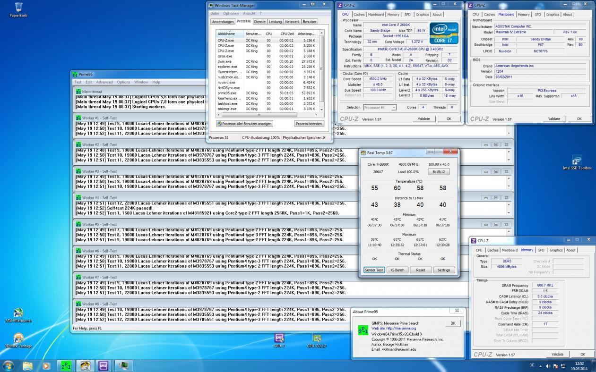Screen dimensions: 596x372
Task: Switch to the Dienste tab in Task Manager
Action: click(260, 22)
